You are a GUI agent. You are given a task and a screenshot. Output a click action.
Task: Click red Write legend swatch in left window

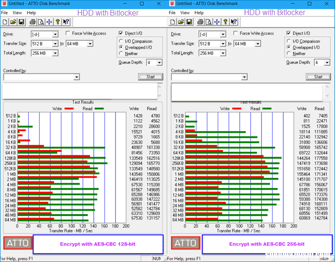click(69, 109)
